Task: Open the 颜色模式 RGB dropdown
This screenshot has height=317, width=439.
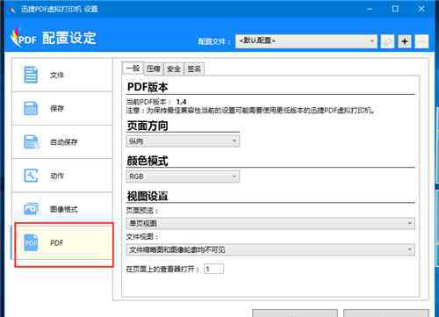Action: [x=183, y=177]
